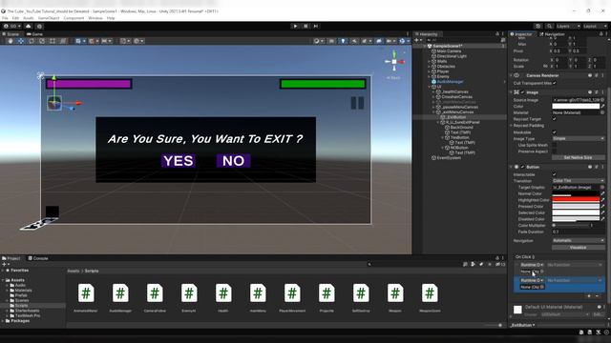Select the Transform tool in scene toolbar
Viewport: 611px width, 343px height.
[63, 41]
